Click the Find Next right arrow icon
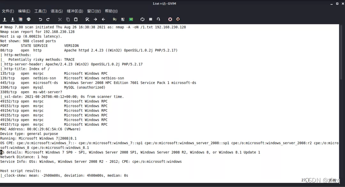 (95, 19)
